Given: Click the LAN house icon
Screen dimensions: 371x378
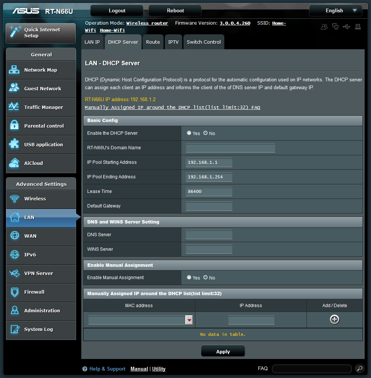Looking at the screenshot, I should tap(15, 217).
